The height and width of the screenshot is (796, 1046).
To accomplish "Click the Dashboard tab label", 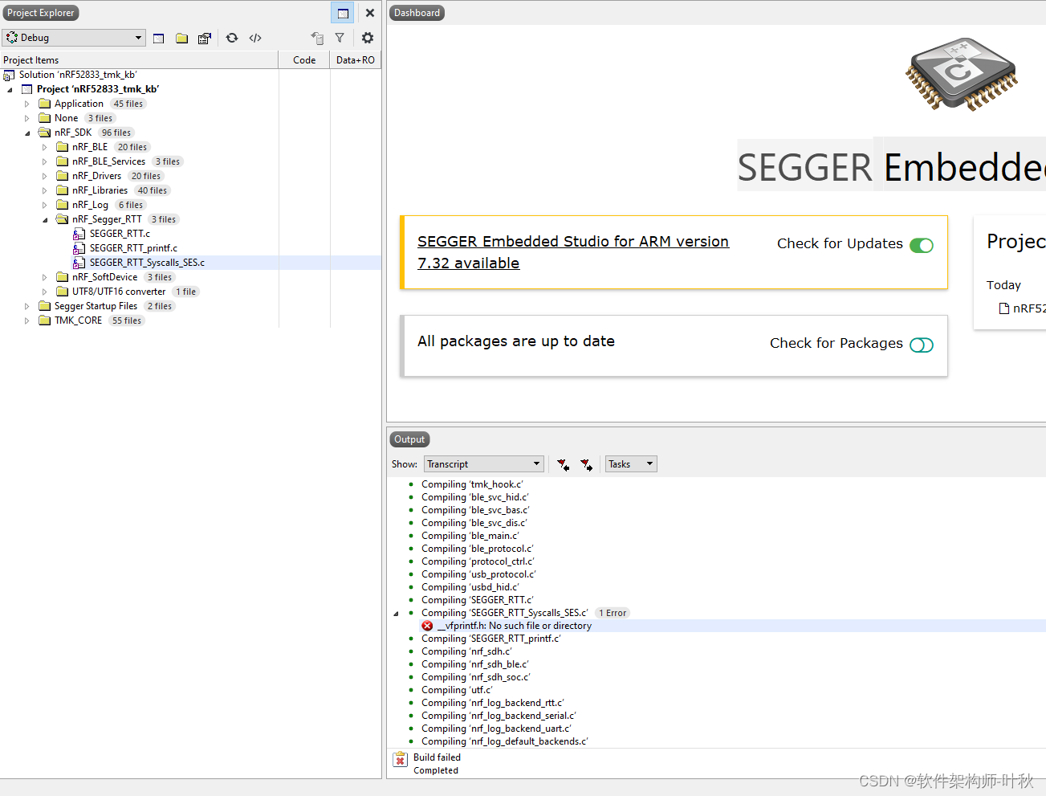I will (417, 13).
